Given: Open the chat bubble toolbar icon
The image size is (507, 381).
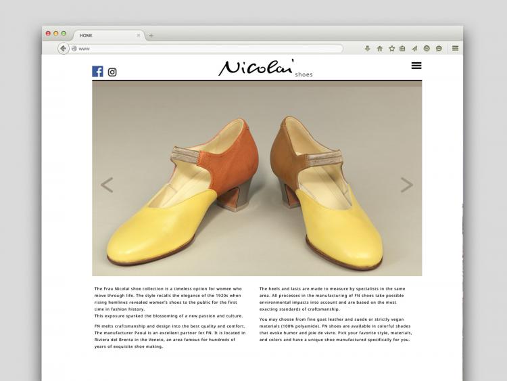Looking at the screenshot, I should [x=439, y=49].
